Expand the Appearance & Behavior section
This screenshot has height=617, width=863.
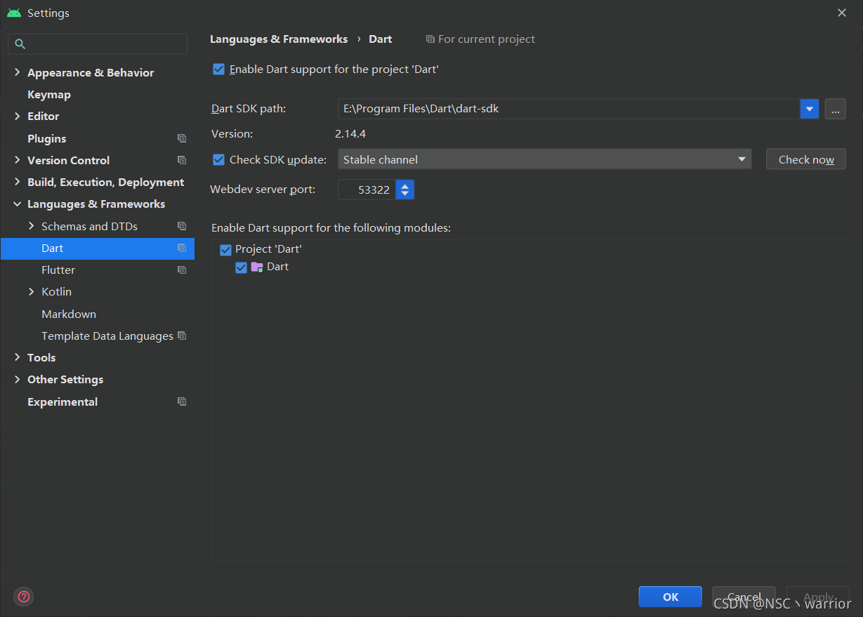17,72
